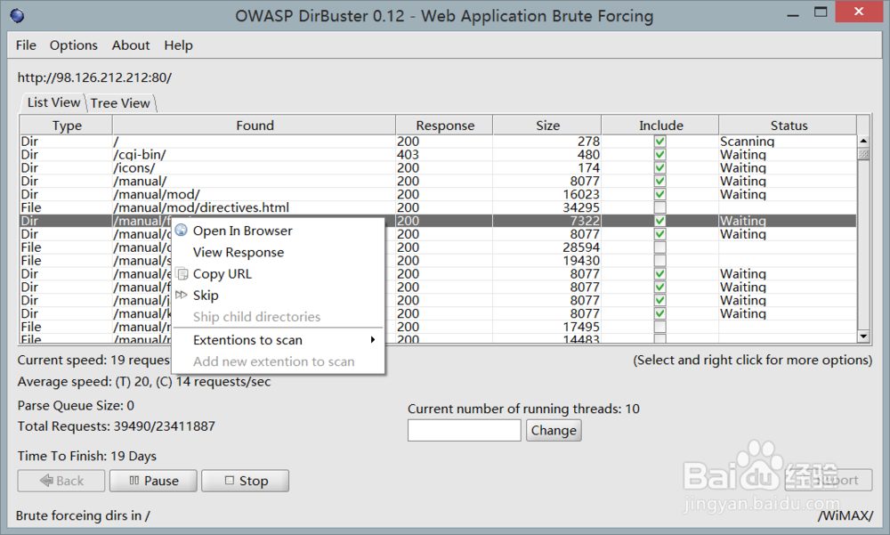Click the thread count input field

click(465, 431)
